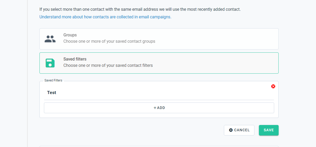Click the note about contacts sharing an email address
Image resolution: width=316 pixels, height=147 pixels.
(x=140, y=9)
